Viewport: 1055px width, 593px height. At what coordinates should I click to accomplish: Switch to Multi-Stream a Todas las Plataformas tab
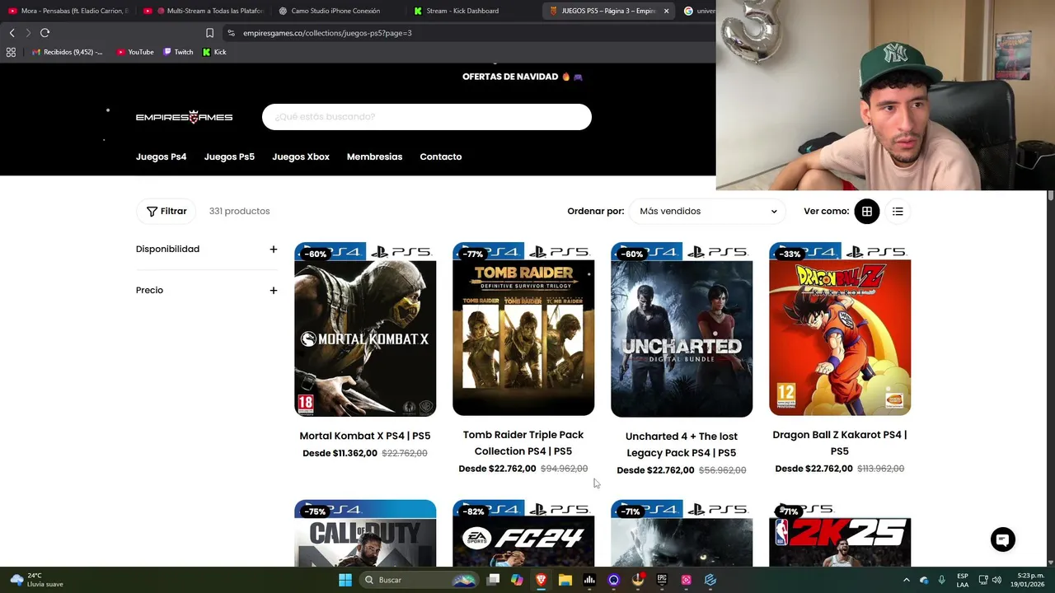pos(204,11)
